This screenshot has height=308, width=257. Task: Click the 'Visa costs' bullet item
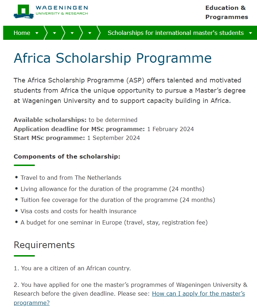78,211
